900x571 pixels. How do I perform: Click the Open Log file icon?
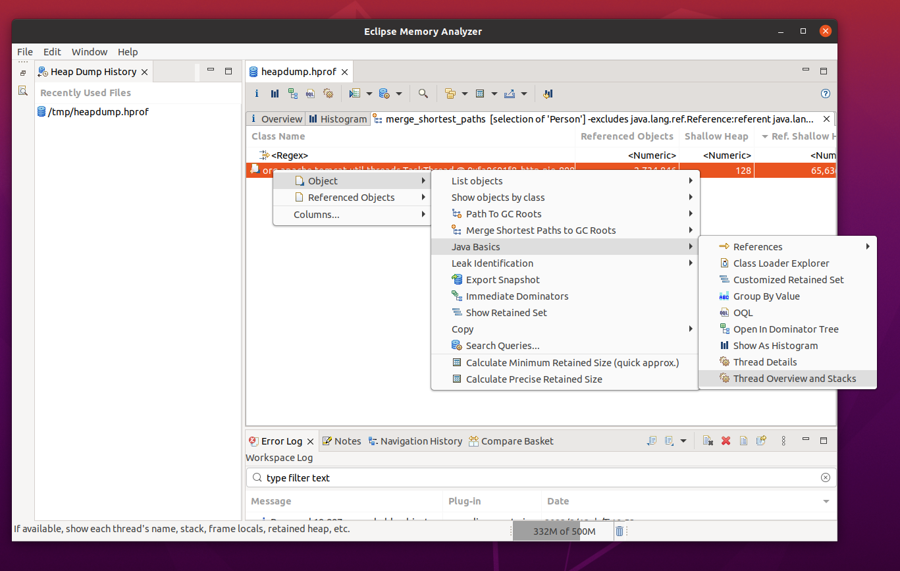[743, 441]
